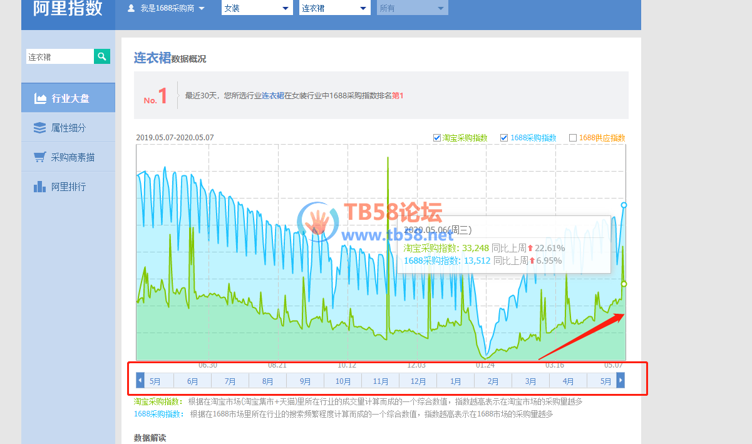Click the 连衣裙 heading title

pos(152,58)
